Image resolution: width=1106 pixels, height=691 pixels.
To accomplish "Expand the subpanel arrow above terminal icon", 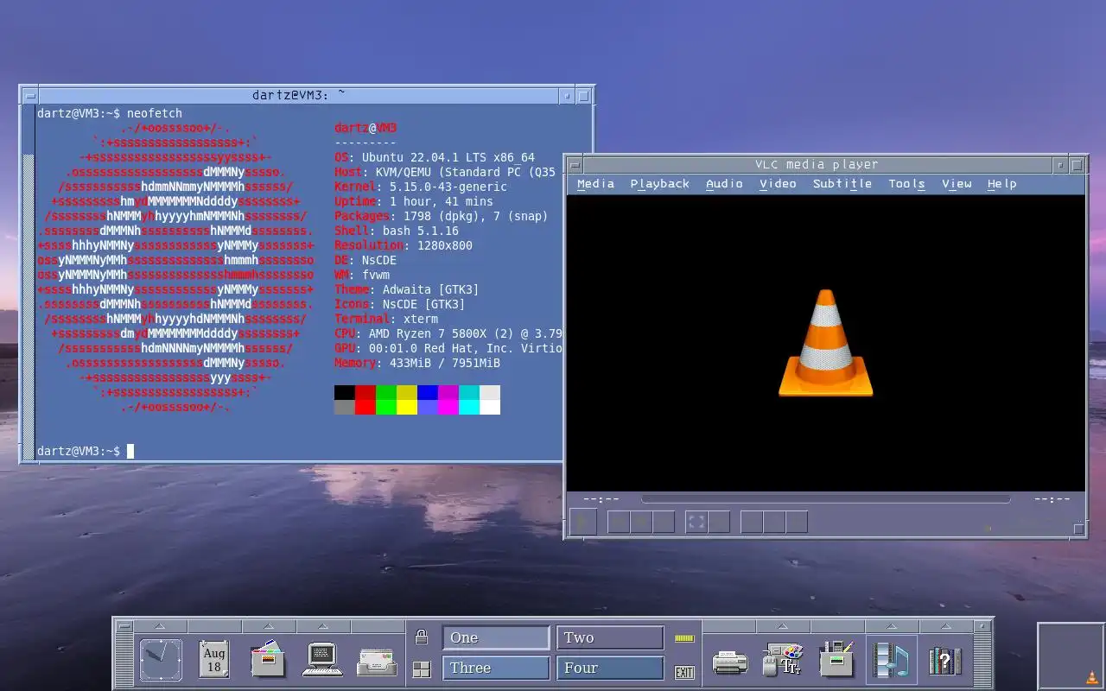I will (x=322, y=626).
